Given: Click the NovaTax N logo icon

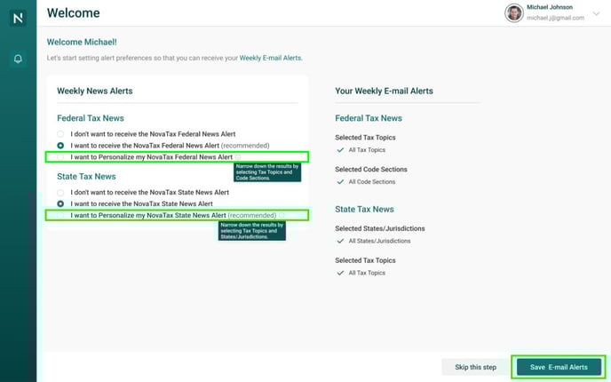Looking at the screenshot, I should (18, 18).
